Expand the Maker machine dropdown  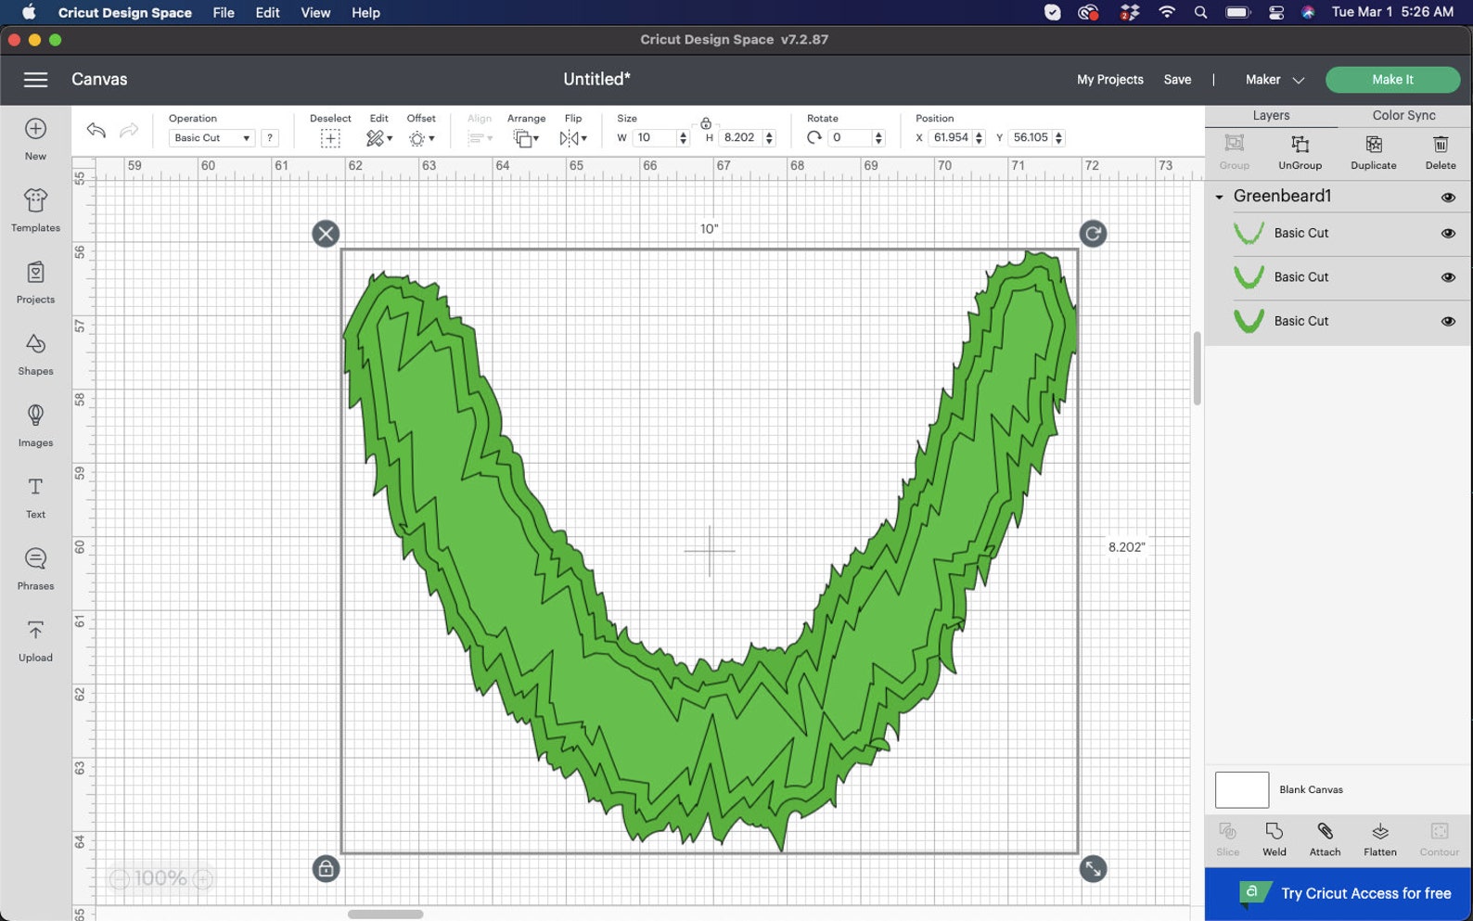pos(1274,80)
